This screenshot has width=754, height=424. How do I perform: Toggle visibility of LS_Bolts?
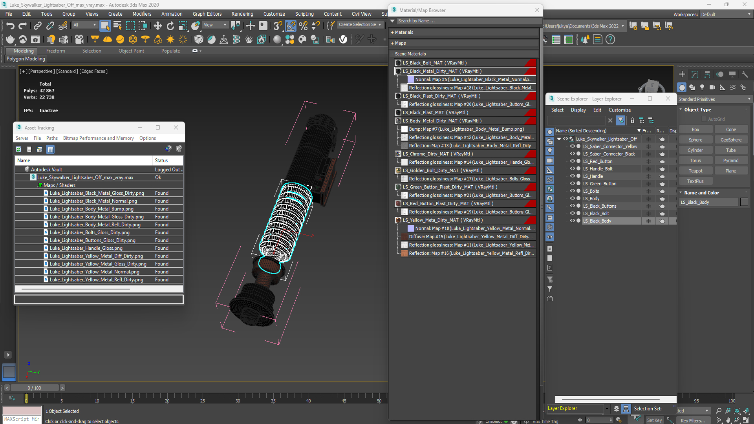(x=572, y=191)
